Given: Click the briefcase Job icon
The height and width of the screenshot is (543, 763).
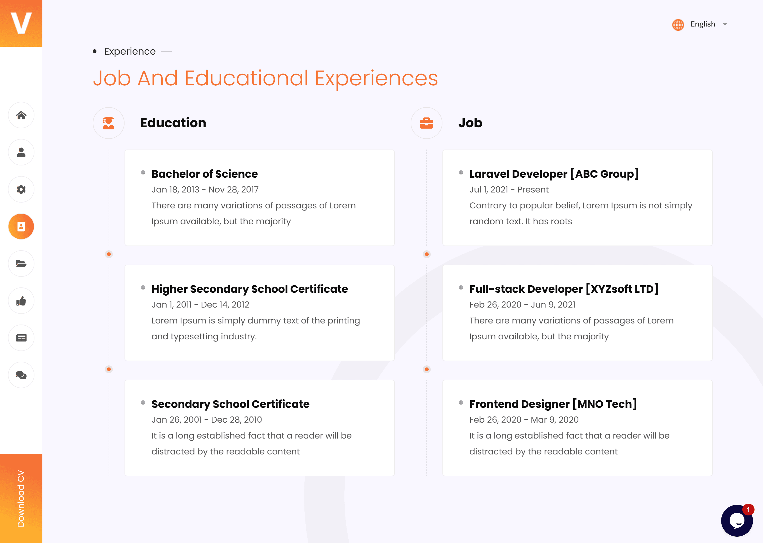Looking at the screenshot, I should (x=426, y=123).
